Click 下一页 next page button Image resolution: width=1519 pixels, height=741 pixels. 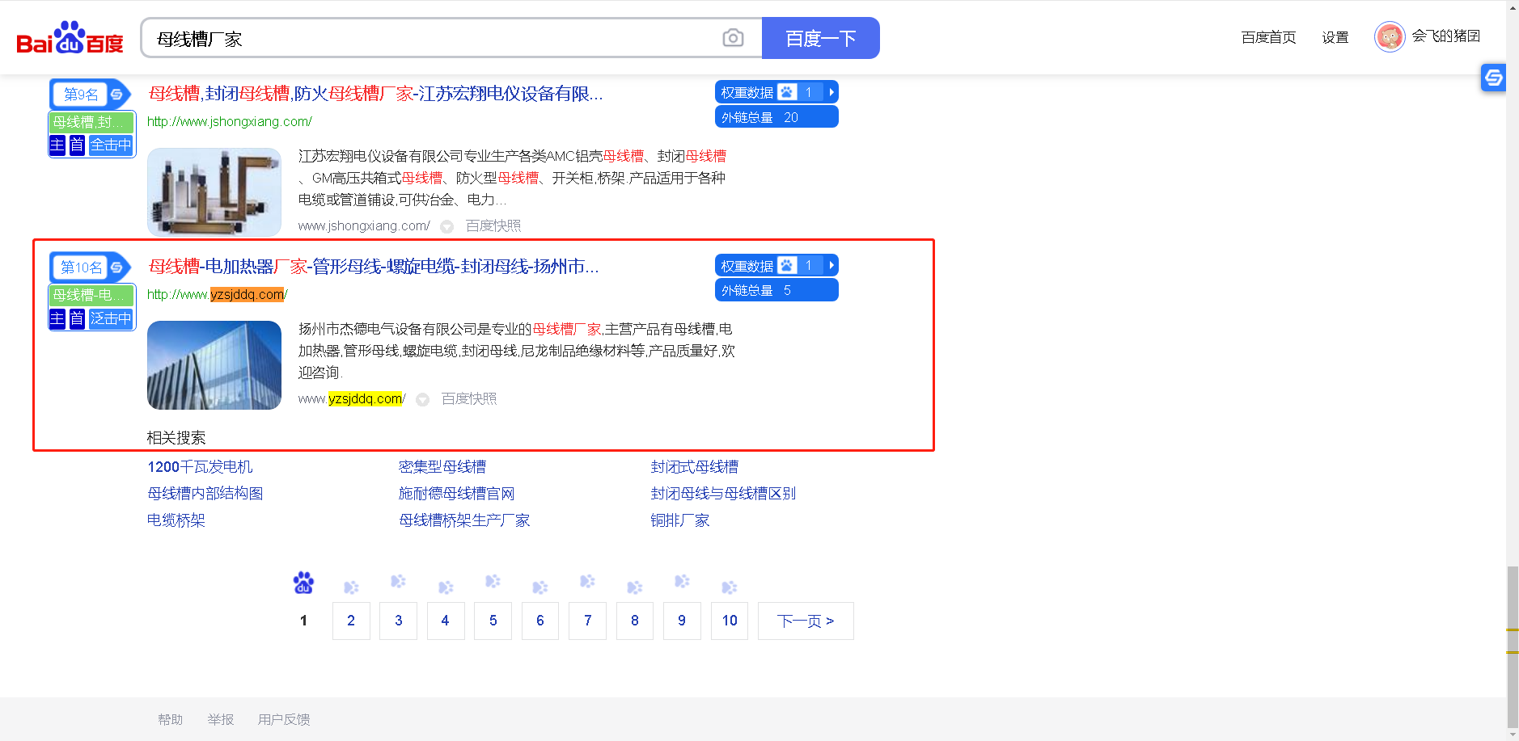coord(806,621)
